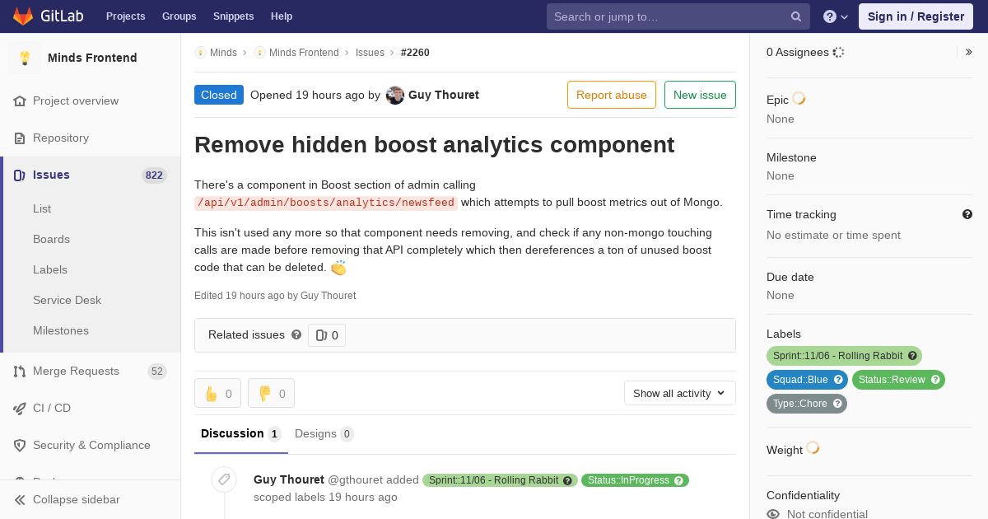Open the Service Desk sidebar item

pyautogui.click(x=67, y=300)
